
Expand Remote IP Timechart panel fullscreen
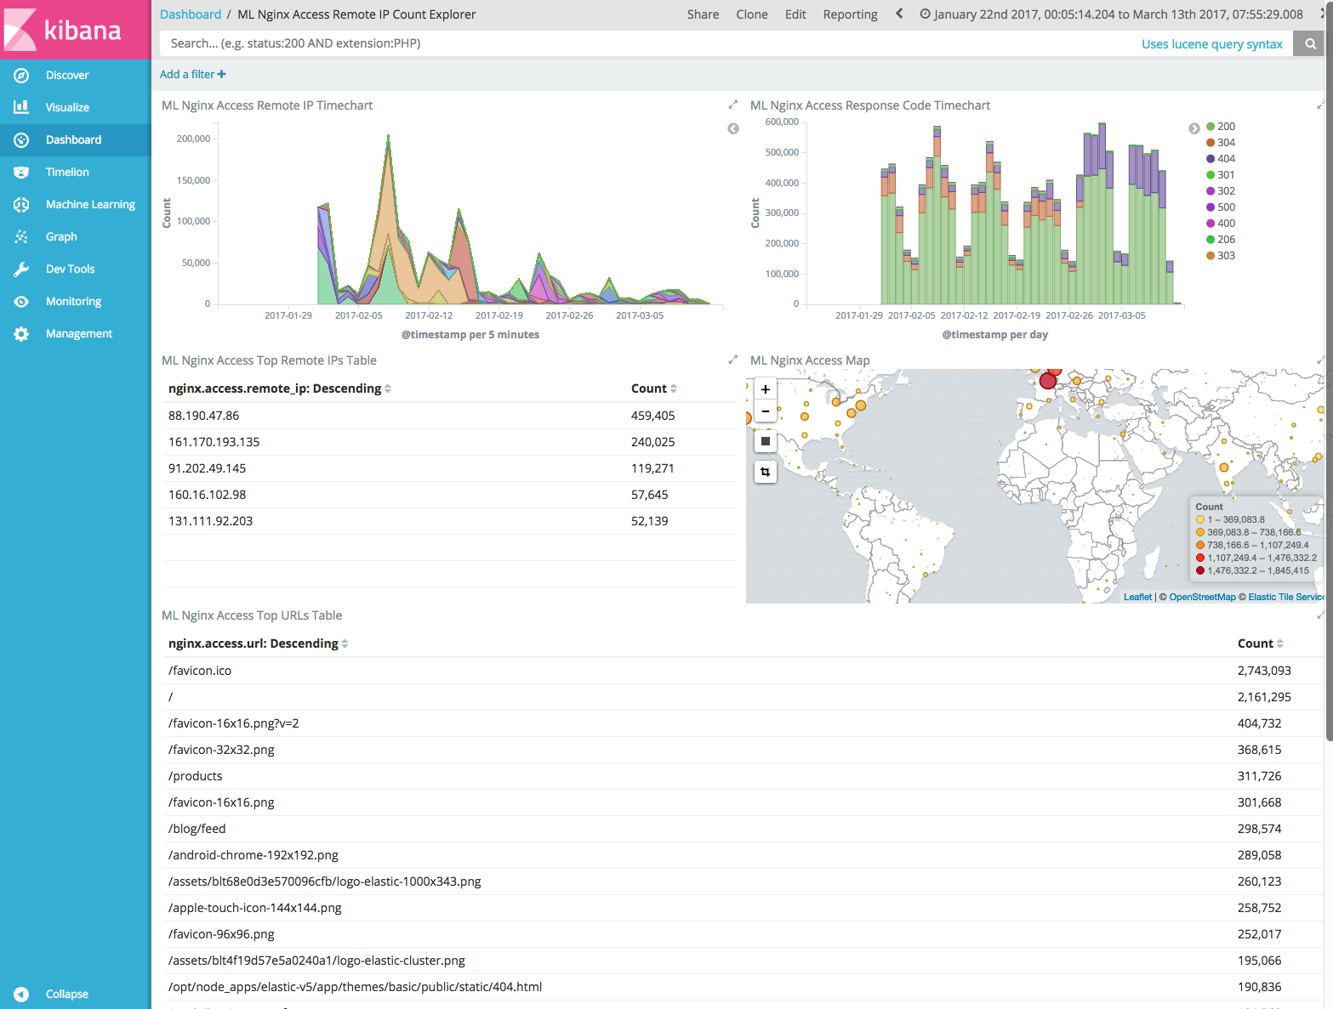[733, 105]
